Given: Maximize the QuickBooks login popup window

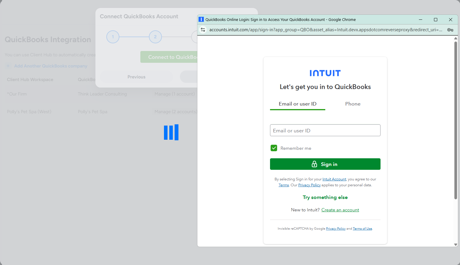Looking at the screenshot, I should (x=435, y=19).
